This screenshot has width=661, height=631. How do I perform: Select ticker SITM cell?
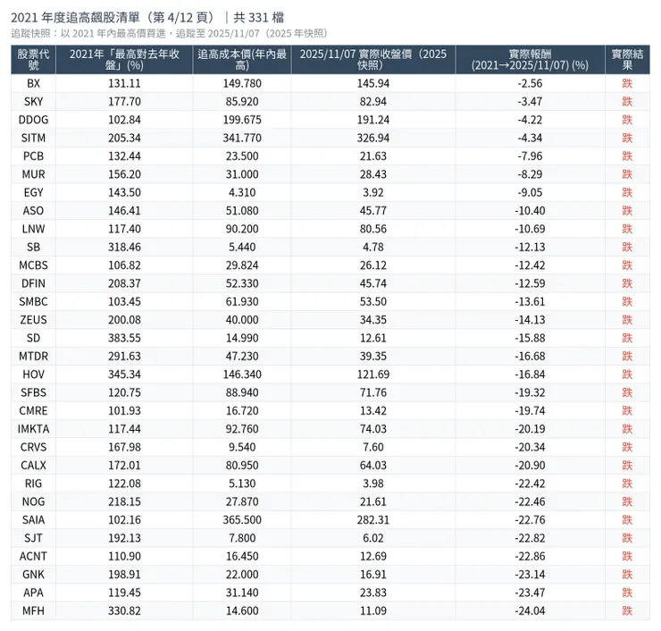[33, 138]
